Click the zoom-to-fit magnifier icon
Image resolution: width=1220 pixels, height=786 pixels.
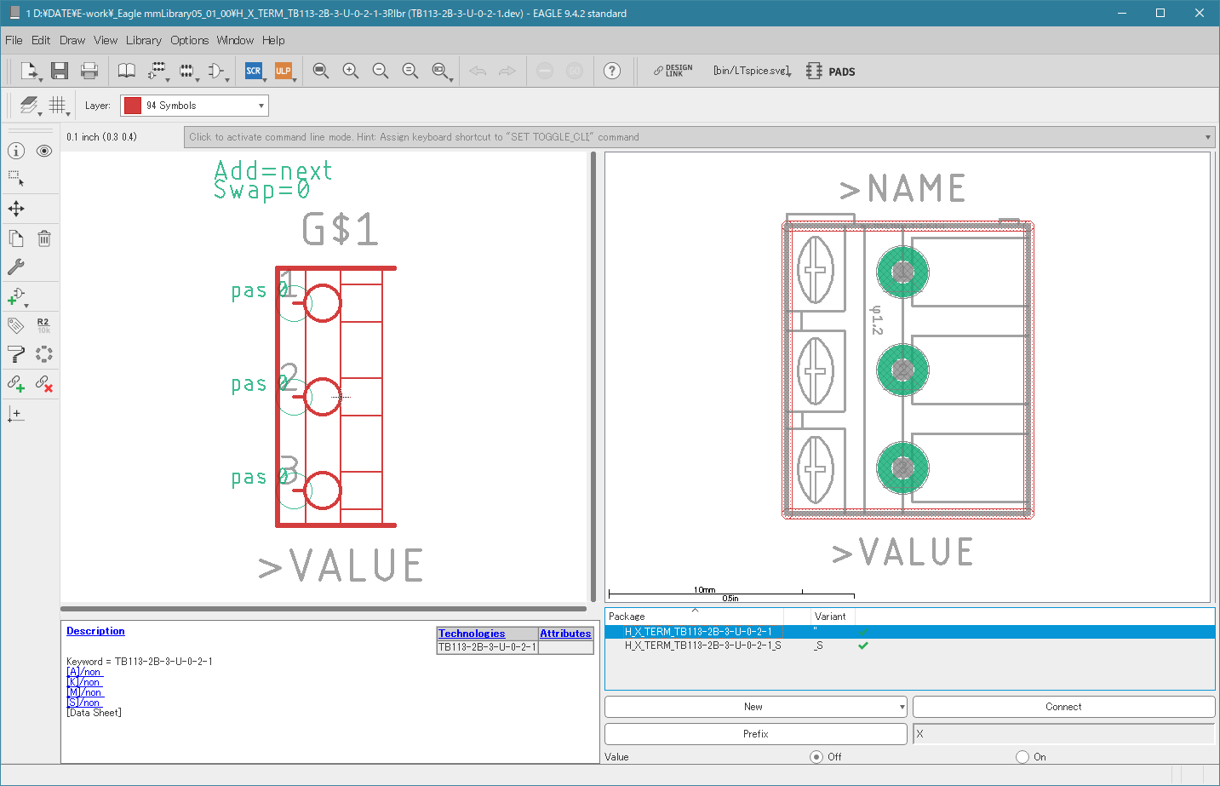321,71
